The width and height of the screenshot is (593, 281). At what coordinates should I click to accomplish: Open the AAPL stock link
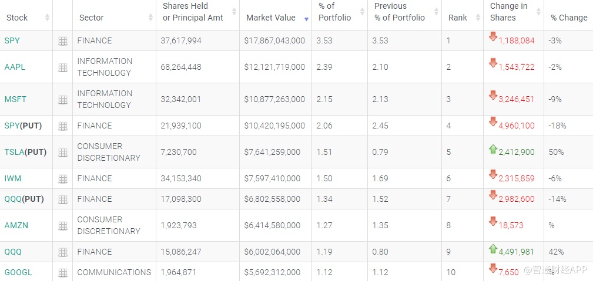click(x=15, y=67)
